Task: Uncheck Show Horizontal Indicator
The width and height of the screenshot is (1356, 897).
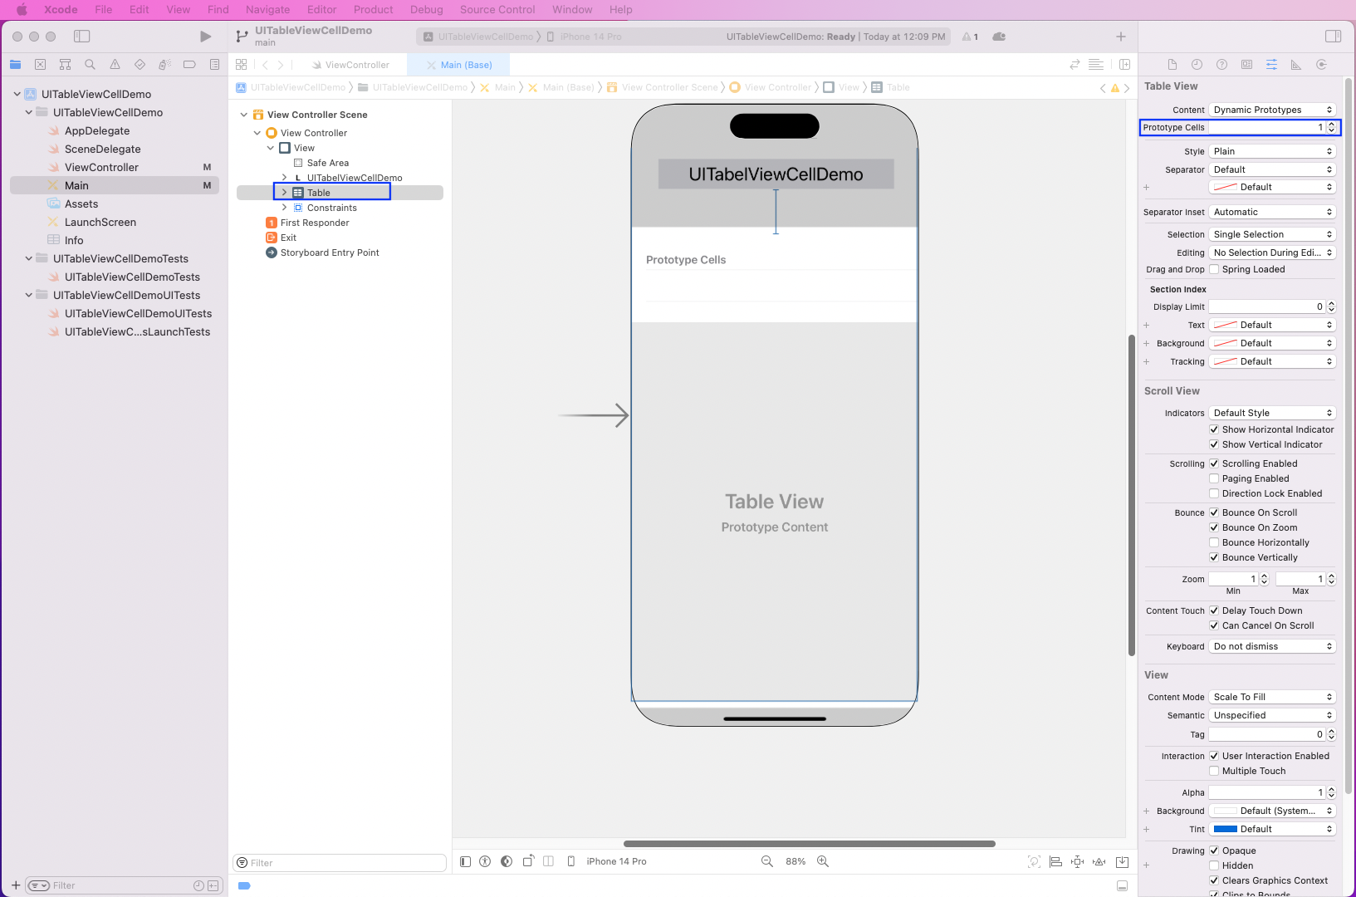Action: tap(1214, 429)
